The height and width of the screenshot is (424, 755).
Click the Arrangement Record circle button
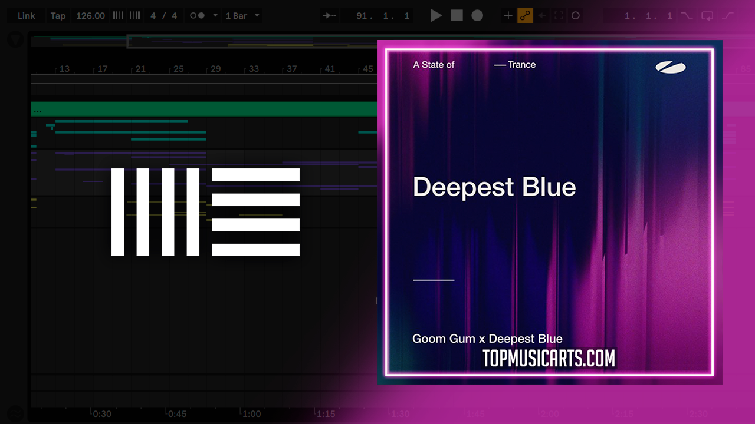477,16
